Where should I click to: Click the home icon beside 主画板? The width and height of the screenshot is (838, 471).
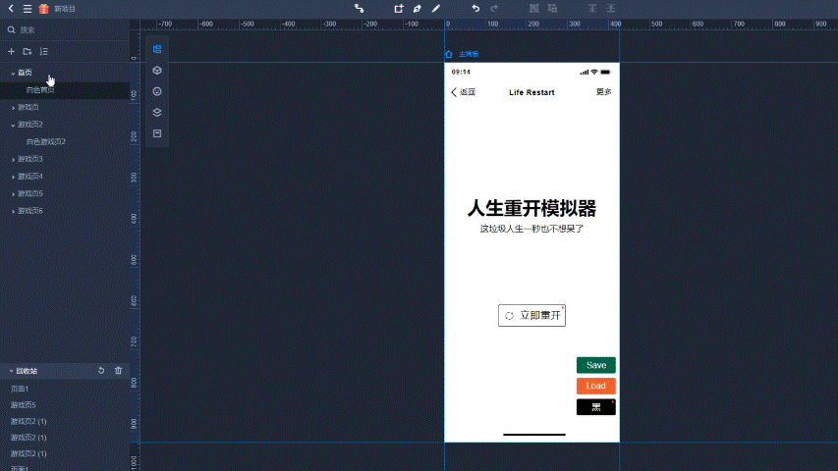(x=449, y=54)
